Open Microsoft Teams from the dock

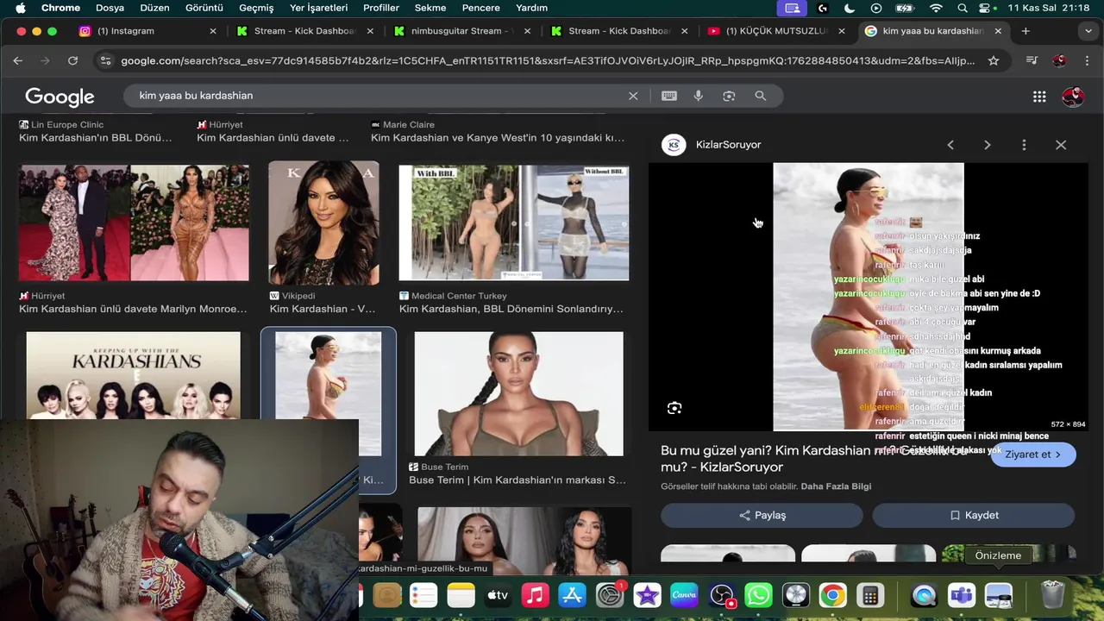click(x=961, y=595)
